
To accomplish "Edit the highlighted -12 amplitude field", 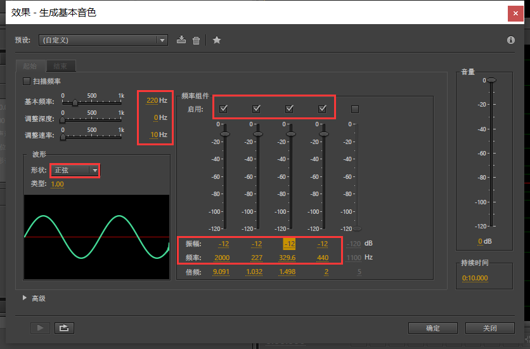I will tap(289, 244).
